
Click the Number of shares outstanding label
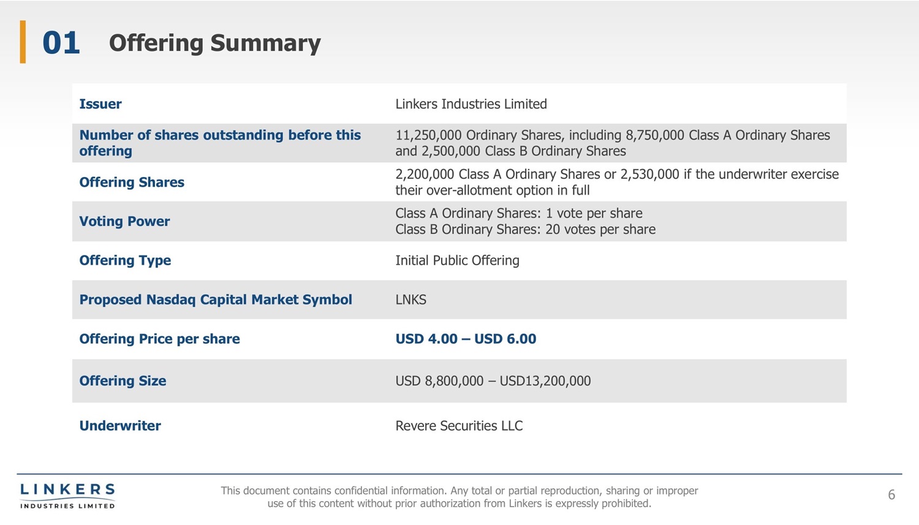point(219,143)
